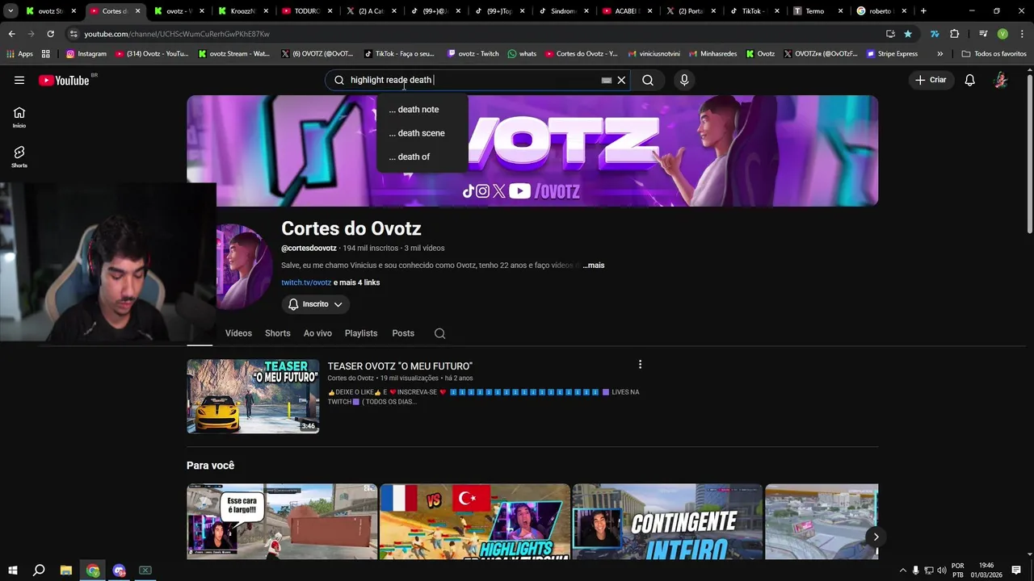Open the account avatar menu
The width and height of the screenshot is (1034, 581).
click(x=1001, y=80)
